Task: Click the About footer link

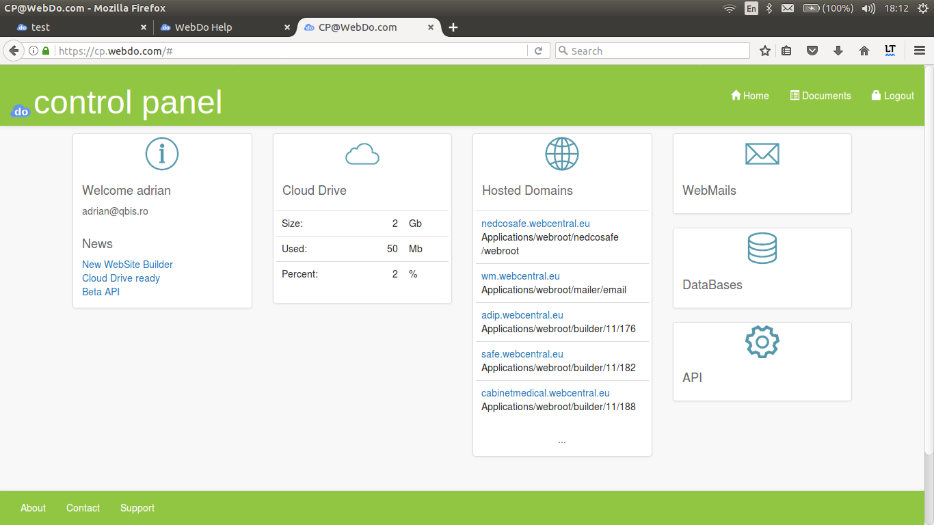Action: coord(33,508)
